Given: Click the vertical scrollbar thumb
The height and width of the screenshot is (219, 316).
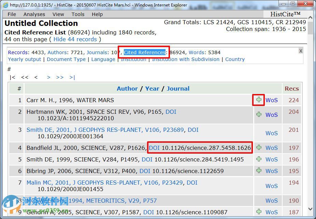Looking at the screenshot, I should pyautogui.click(x=311, y=28).
